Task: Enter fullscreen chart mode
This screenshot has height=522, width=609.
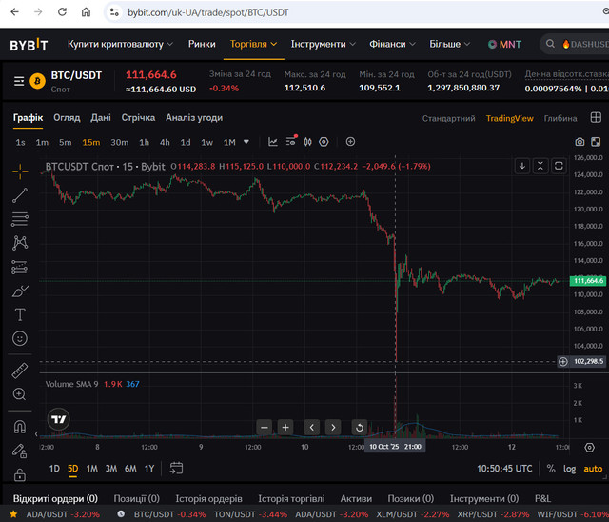Action: [x=596, y=142]
